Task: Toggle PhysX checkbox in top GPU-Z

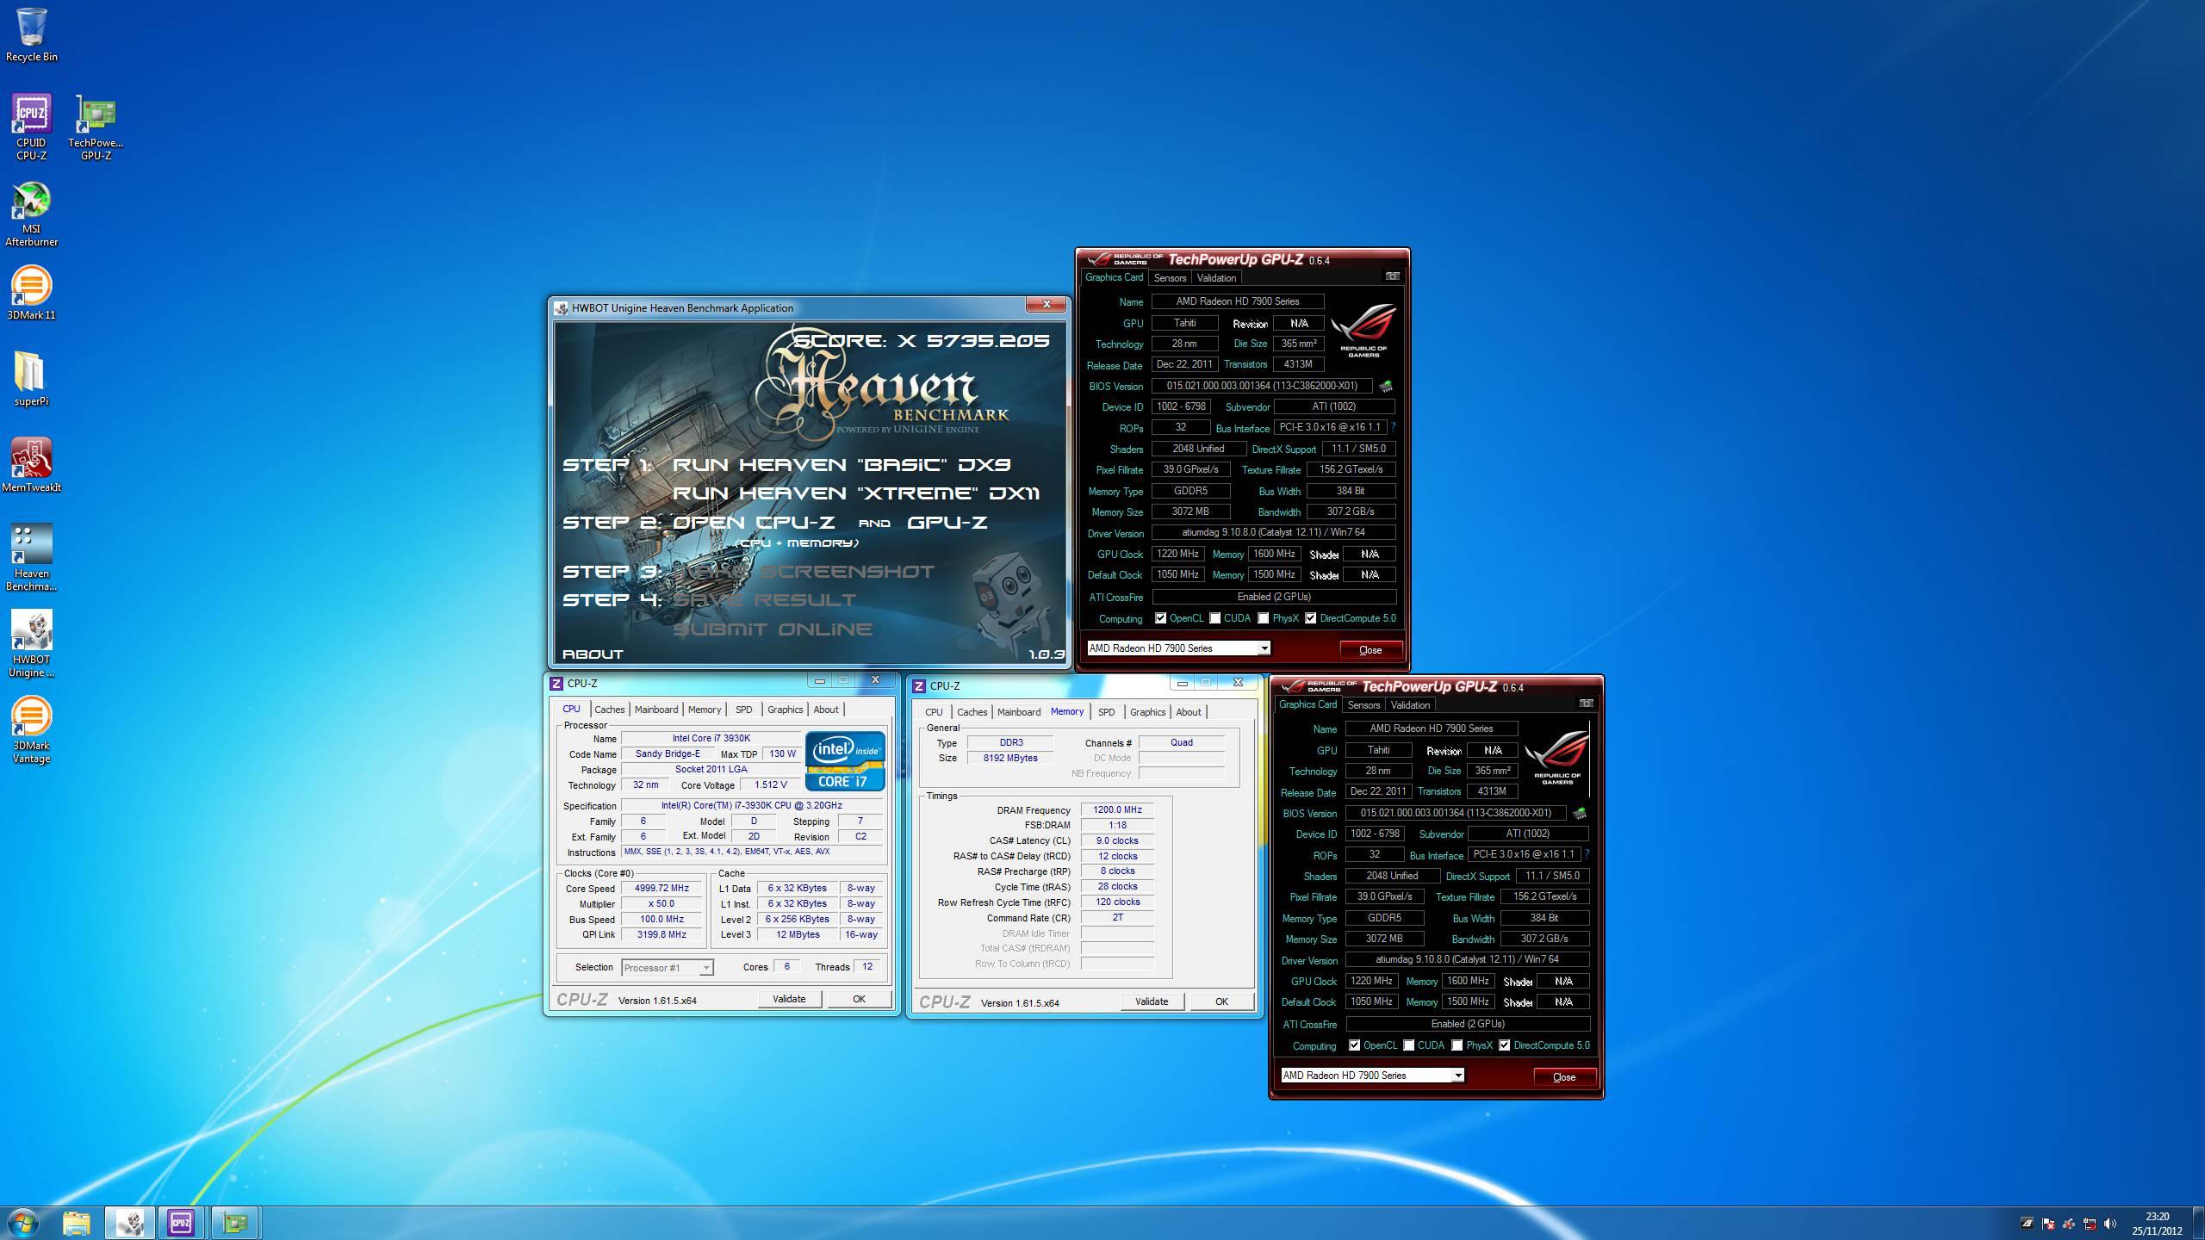Action: (x=1263, y=618)
